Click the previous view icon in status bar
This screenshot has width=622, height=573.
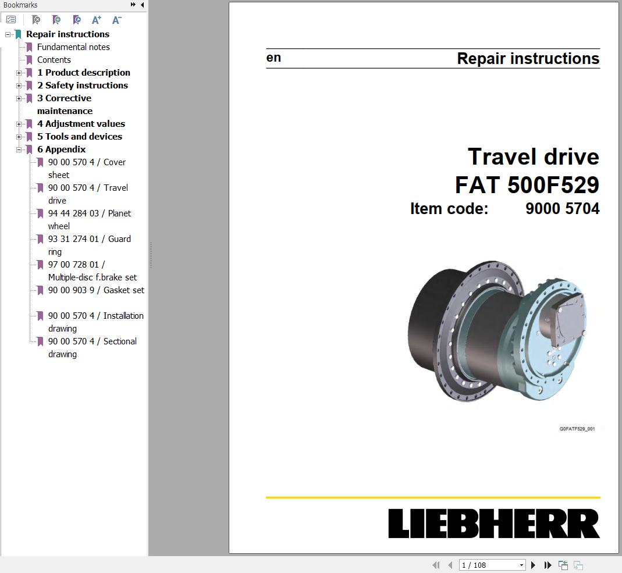(x=563, y=565)
